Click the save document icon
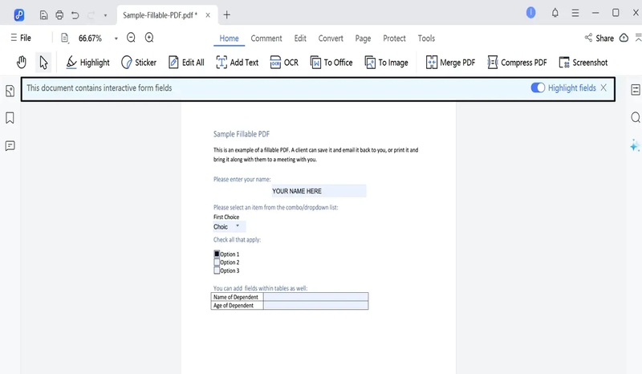 coord(43,15)
